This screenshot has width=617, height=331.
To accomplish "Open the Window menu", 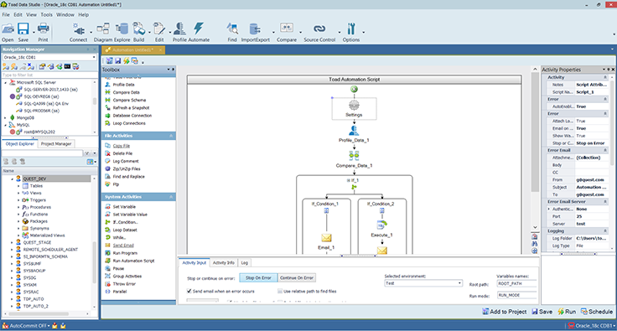I will (65, 14).
